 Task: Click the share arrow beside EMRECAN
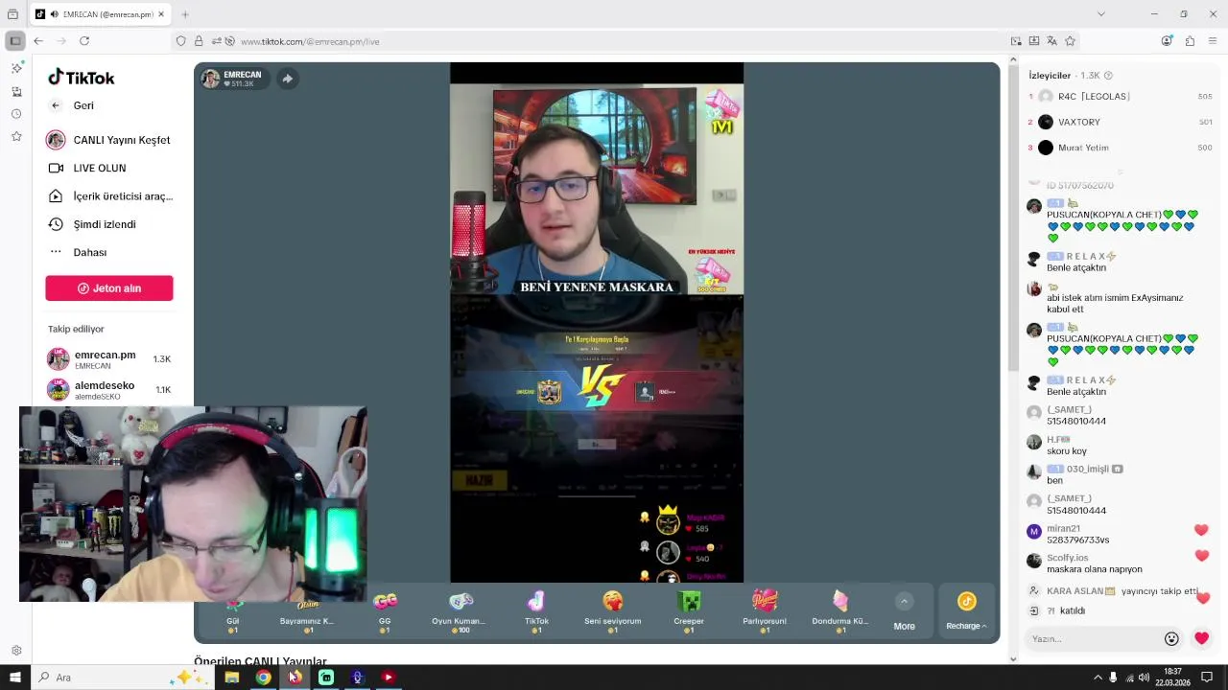coord(287,79)
